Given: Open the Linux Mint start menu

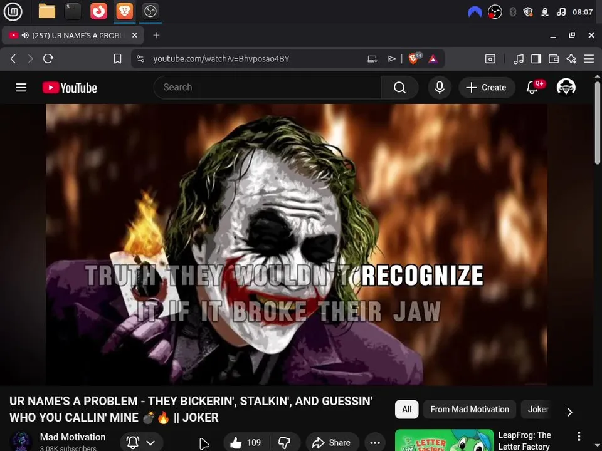Looking at the screenshot, I should (x=13, y=11).
